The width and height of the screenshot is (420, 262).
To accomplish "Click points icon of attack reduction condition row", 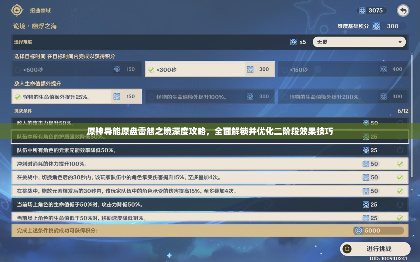I will pyautogui.click(x=366, y=205).
